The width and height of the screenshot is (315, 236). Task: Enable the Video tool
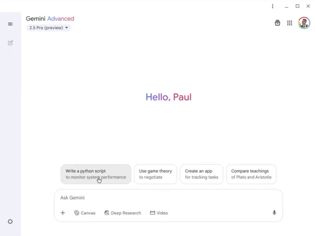tap(159, 213)
